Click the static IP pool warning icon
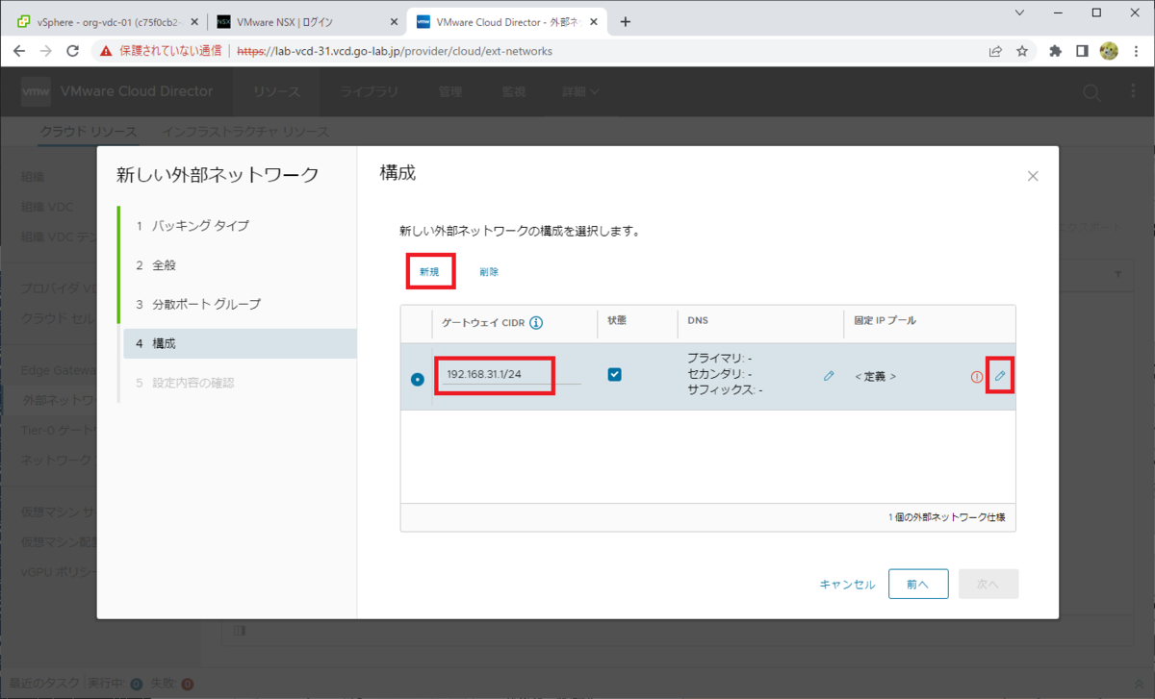This screenshot has width=1155, height=699. 977,376
